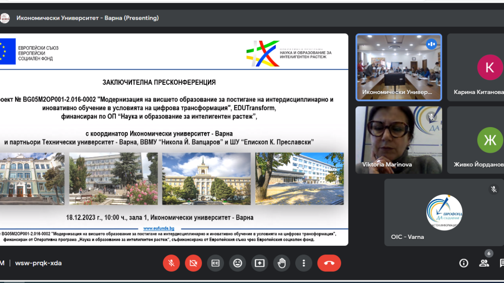Click Живко Йорданов's green Ж avatar
The image size is (504, 283).
(490, 140)
